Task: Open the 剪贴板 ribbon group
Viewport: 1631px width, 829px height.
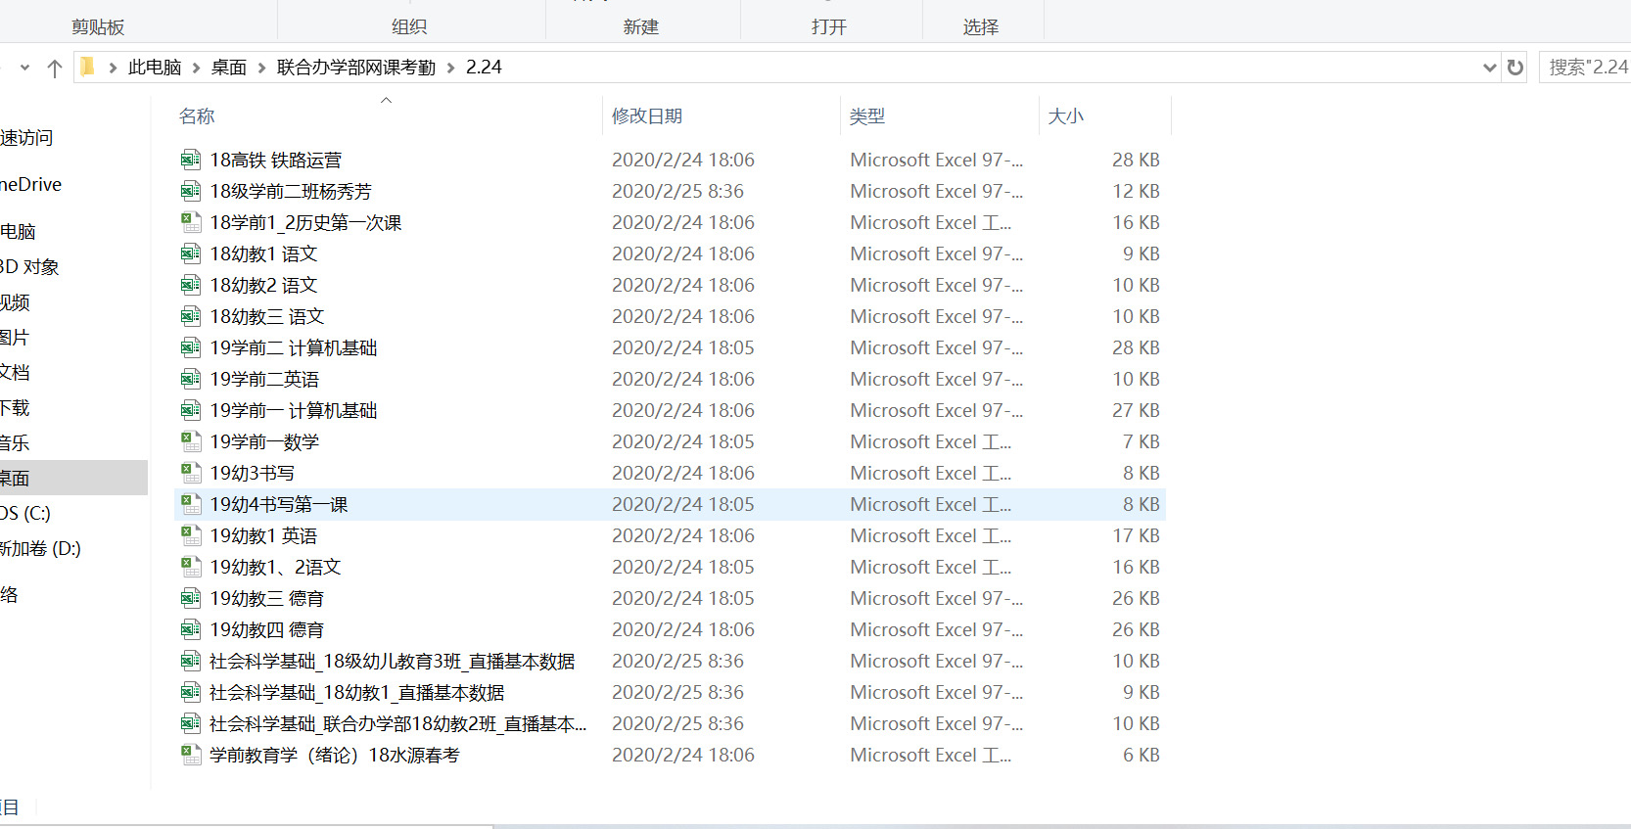Action: point(98,27)
